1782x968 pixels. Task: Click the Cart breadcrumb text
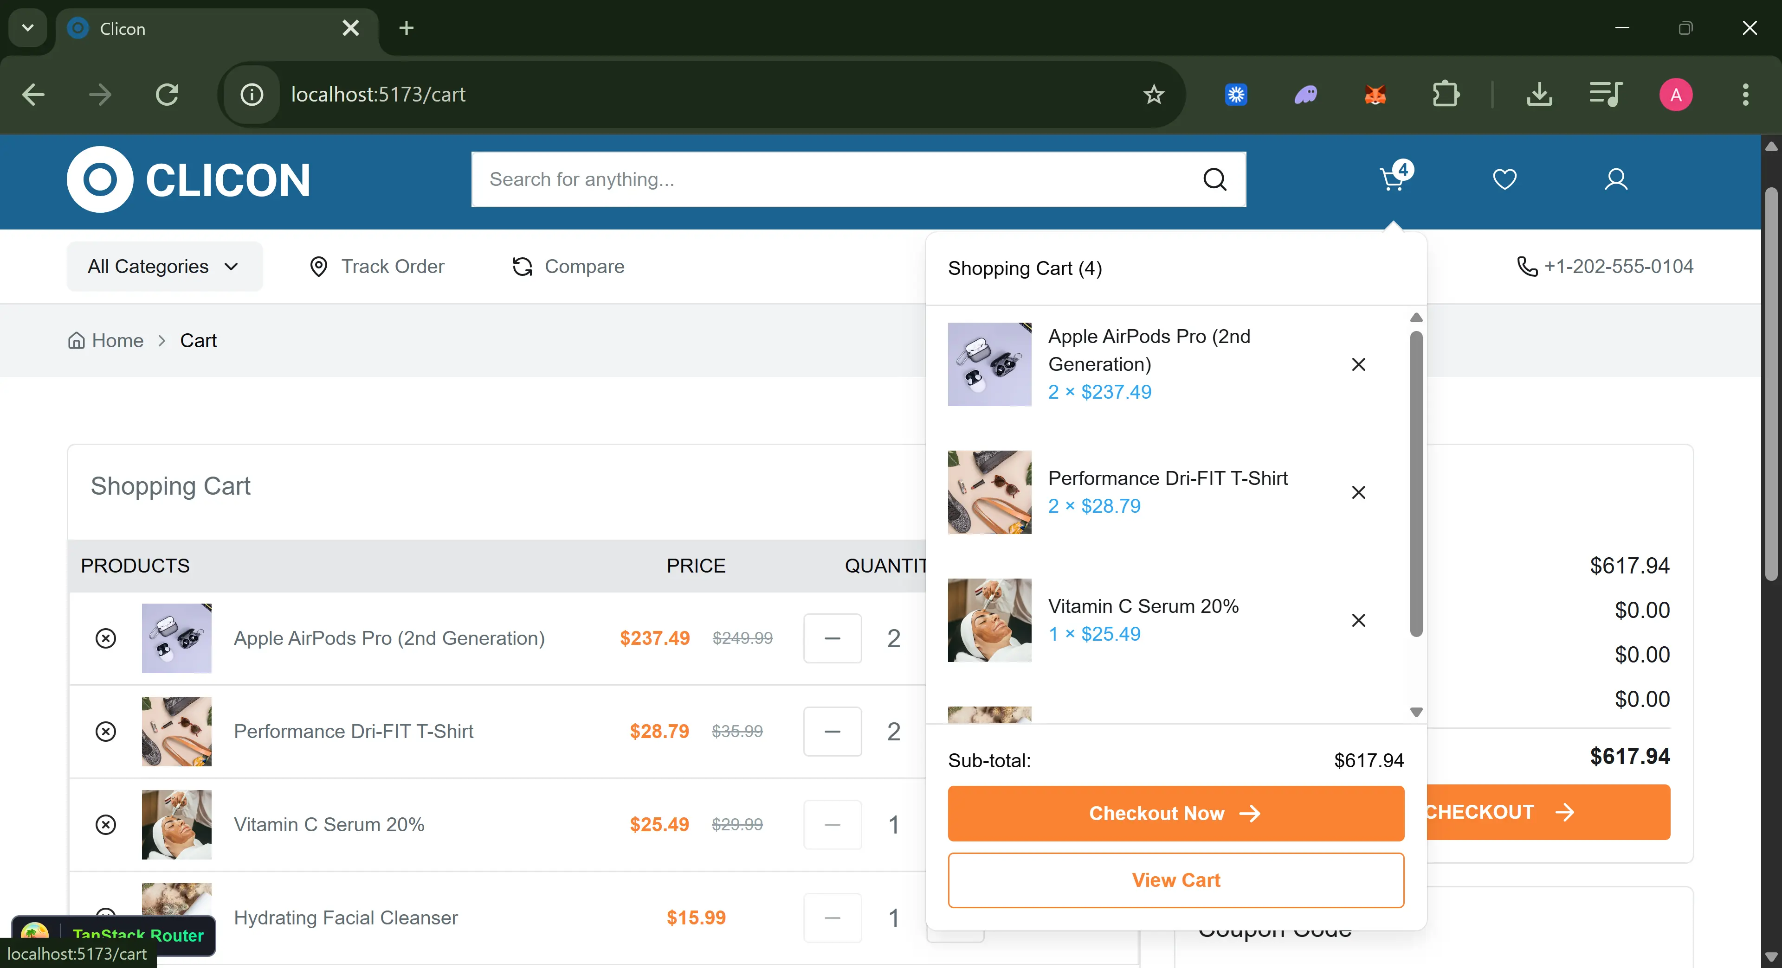coord(199,341)
